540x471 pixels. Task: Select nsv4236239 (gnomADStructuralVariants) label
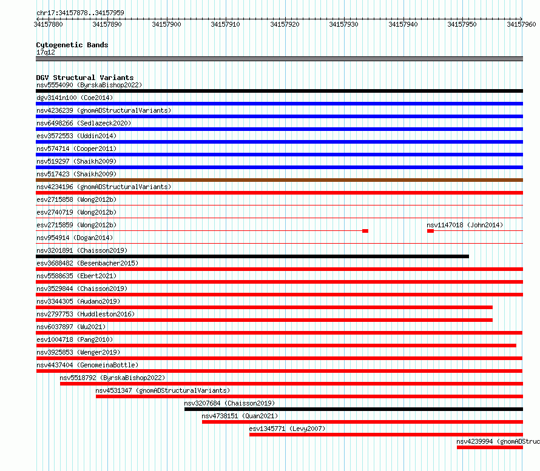click(104, 110)
